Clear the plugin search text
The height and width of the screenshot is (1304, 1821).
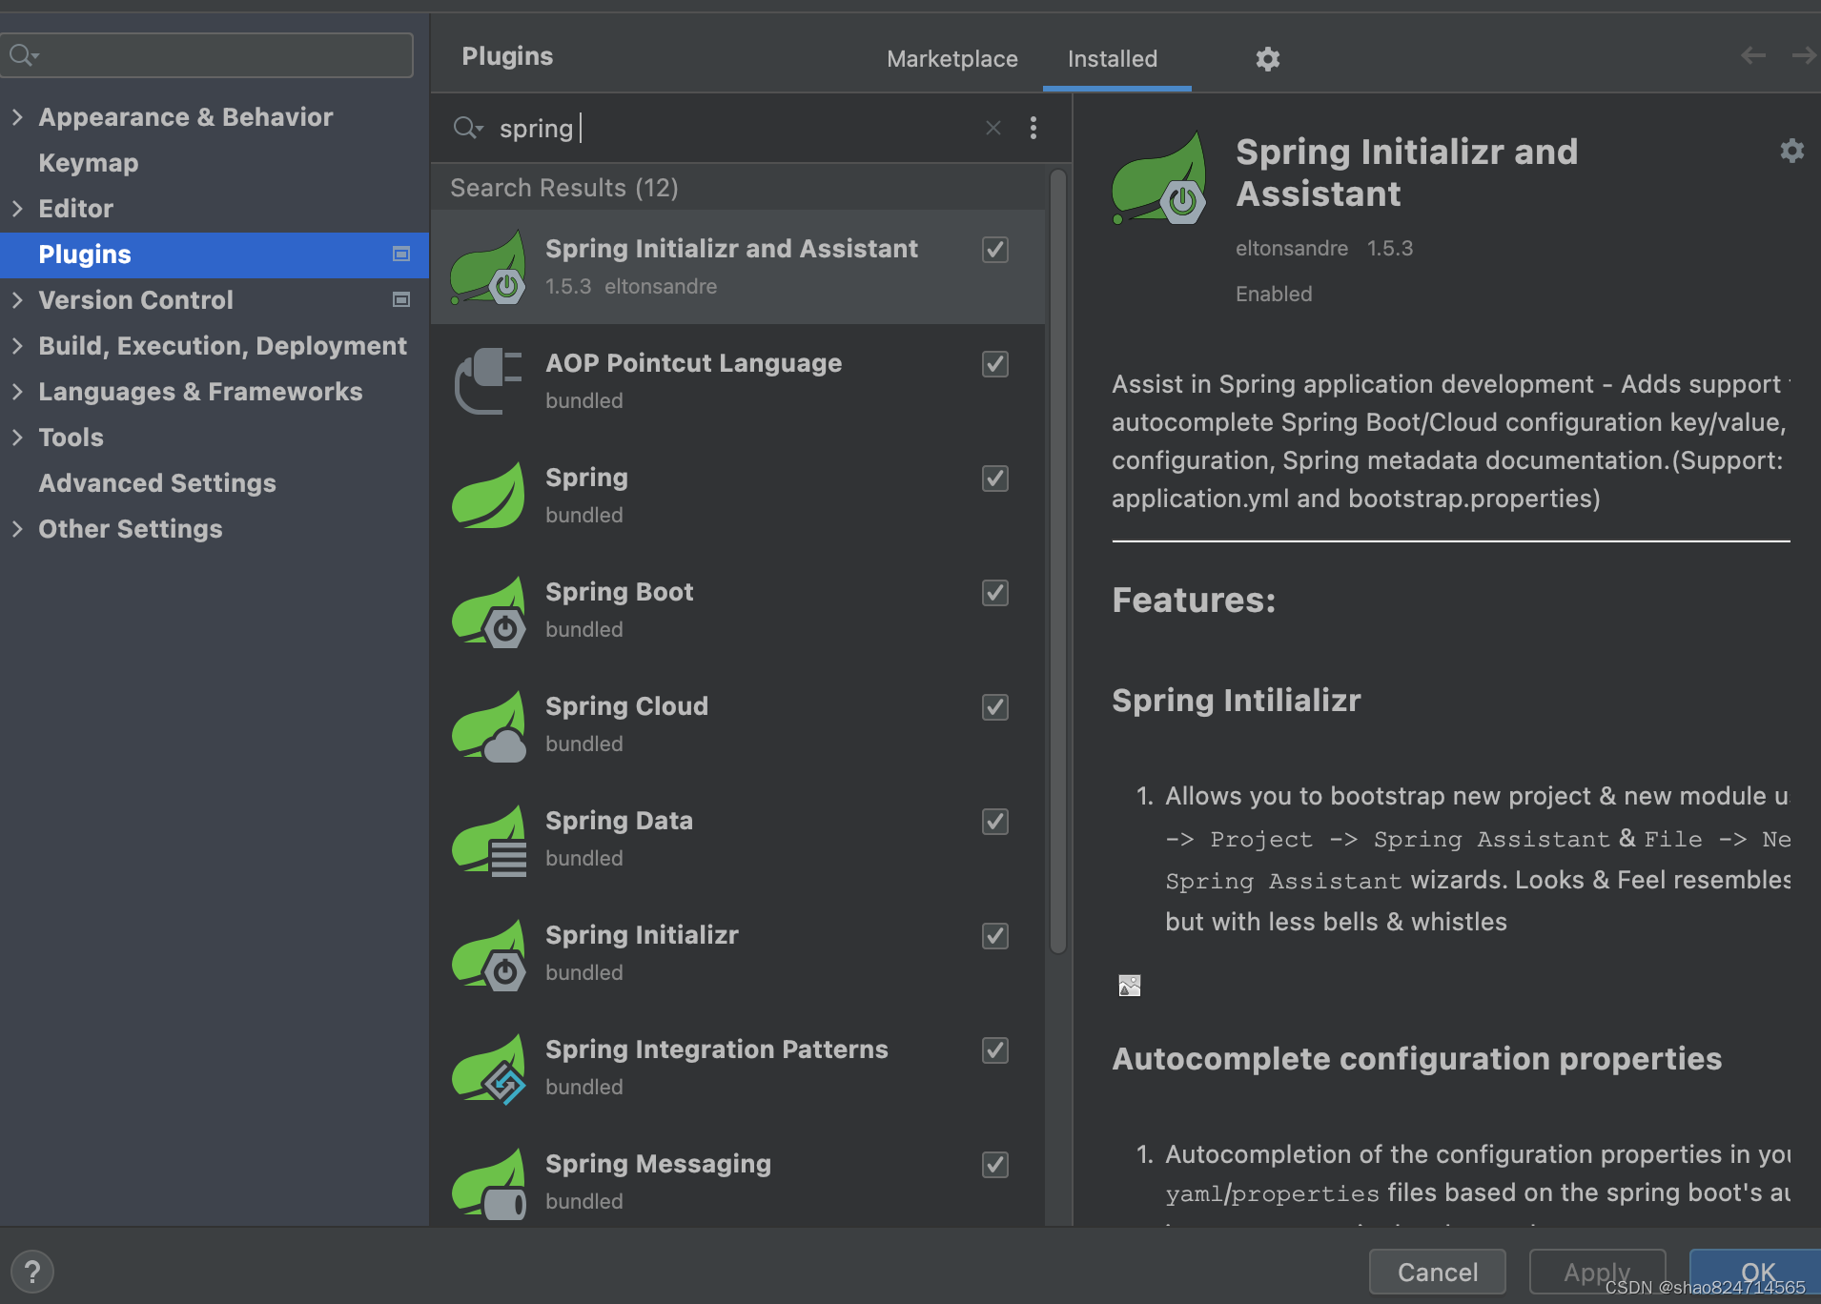point(993,128)
